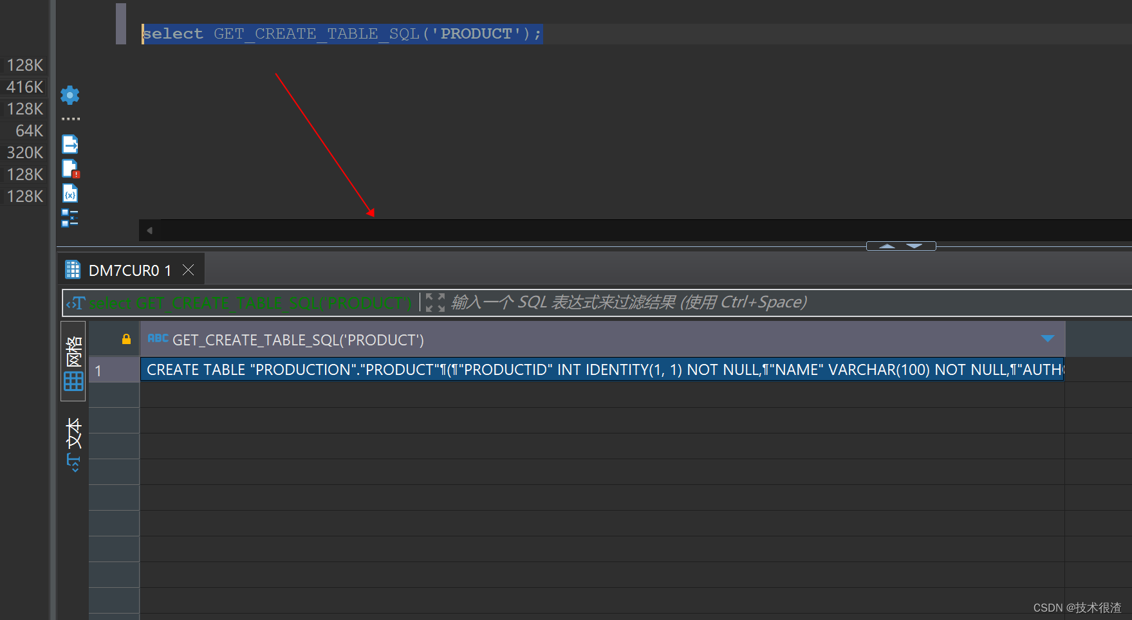The height and width of the screenshot is (620, 1132).
Task: Click the expand filter panel arrows icon
Action: [x=436, y=302]
